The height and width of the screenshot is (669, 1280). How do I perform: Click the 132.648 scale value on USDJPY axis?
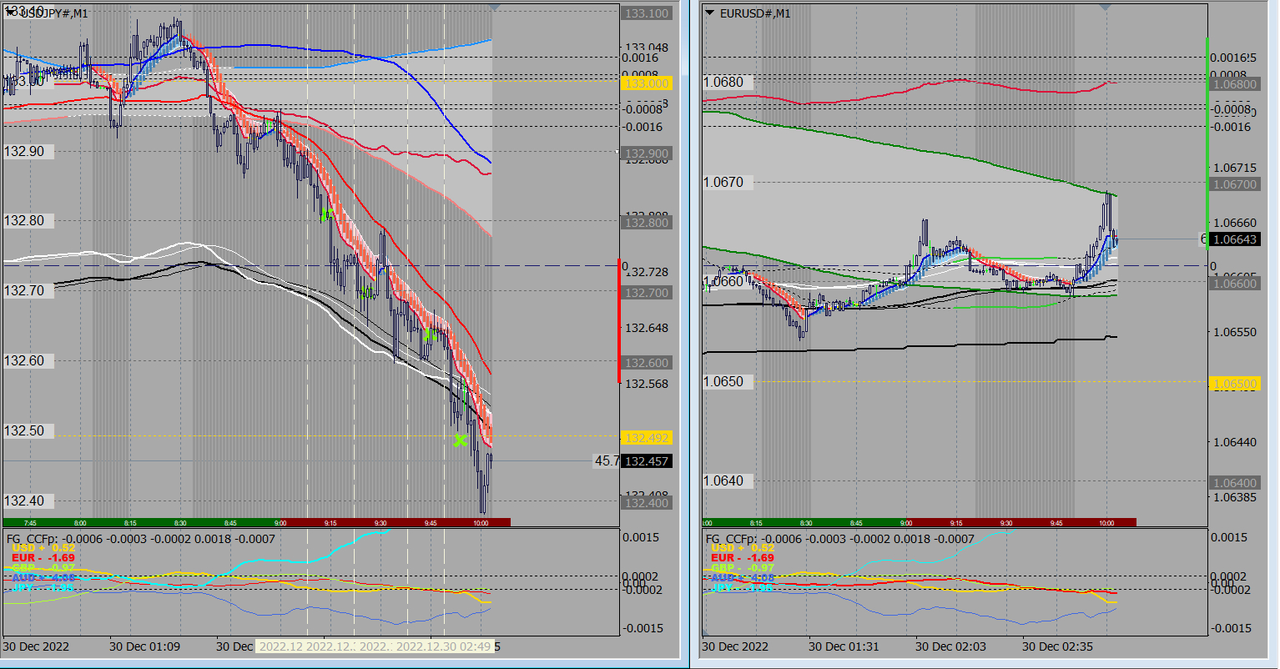pyautogui.click(x=648, y=328)
